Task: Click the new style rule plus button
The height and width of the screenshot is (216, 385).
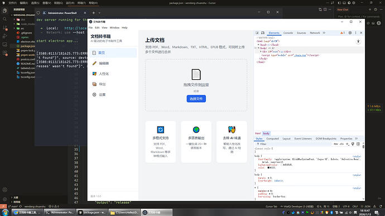Action: 347,144
